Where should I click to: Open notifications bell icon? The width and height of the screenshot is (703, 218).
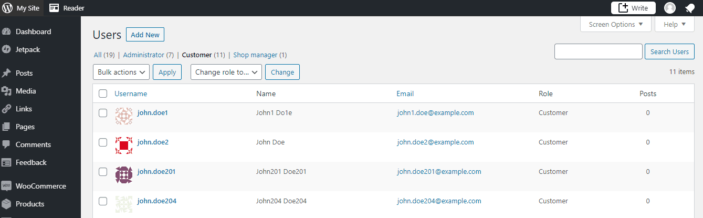click(690, 8)
